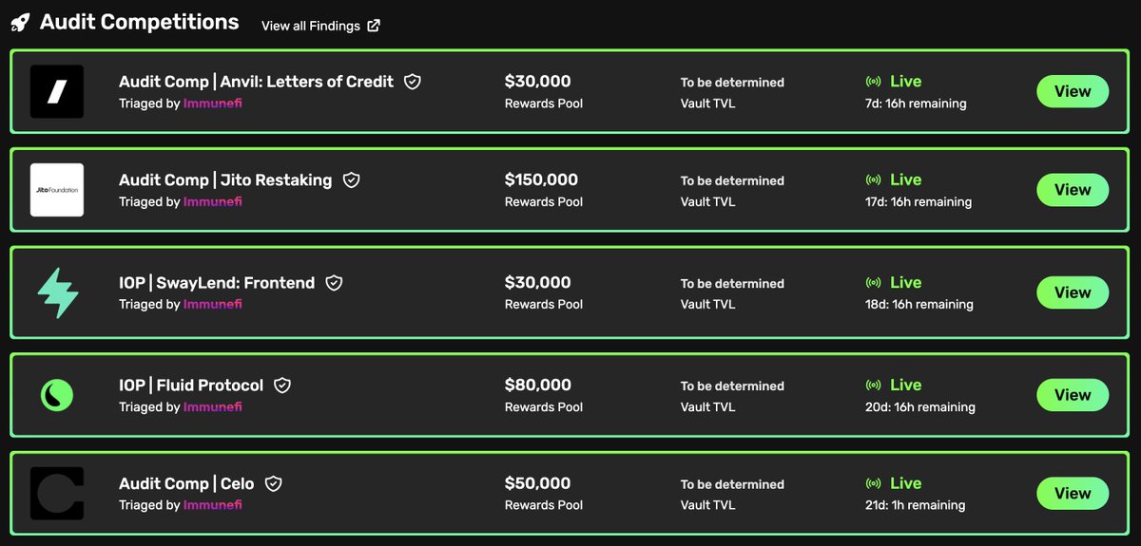Click the Immunefi link under Anvil title

212,103
